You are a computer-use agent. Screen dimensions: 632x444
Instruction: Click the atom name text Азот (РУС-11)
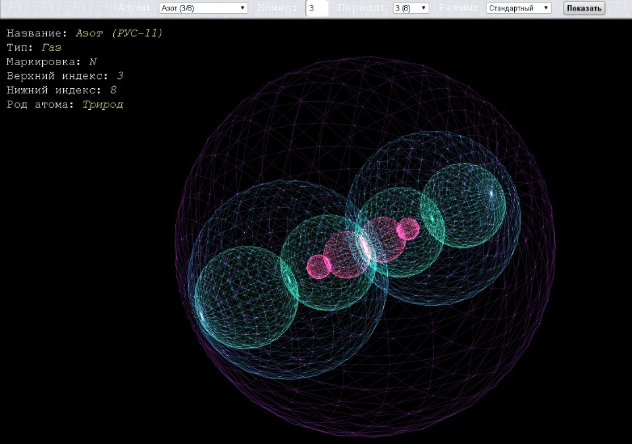pyautogui.click(x=119, y=33)
